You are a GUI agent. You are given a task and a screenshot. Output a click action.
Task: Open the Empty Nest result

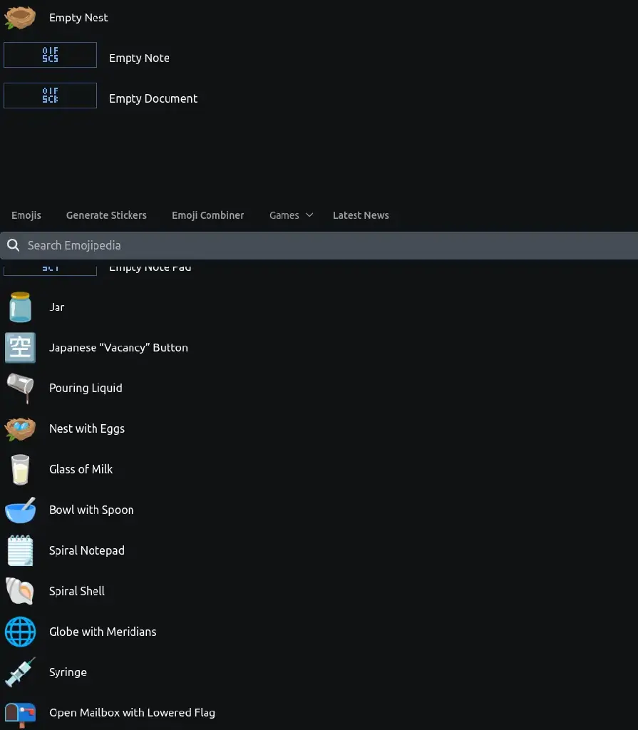click(x=78, y=18)
